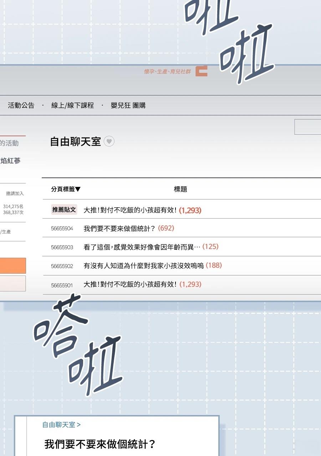Open post number 56655901 title link
The height and width of the screenshot is (456, 321).
coord(130,284)
